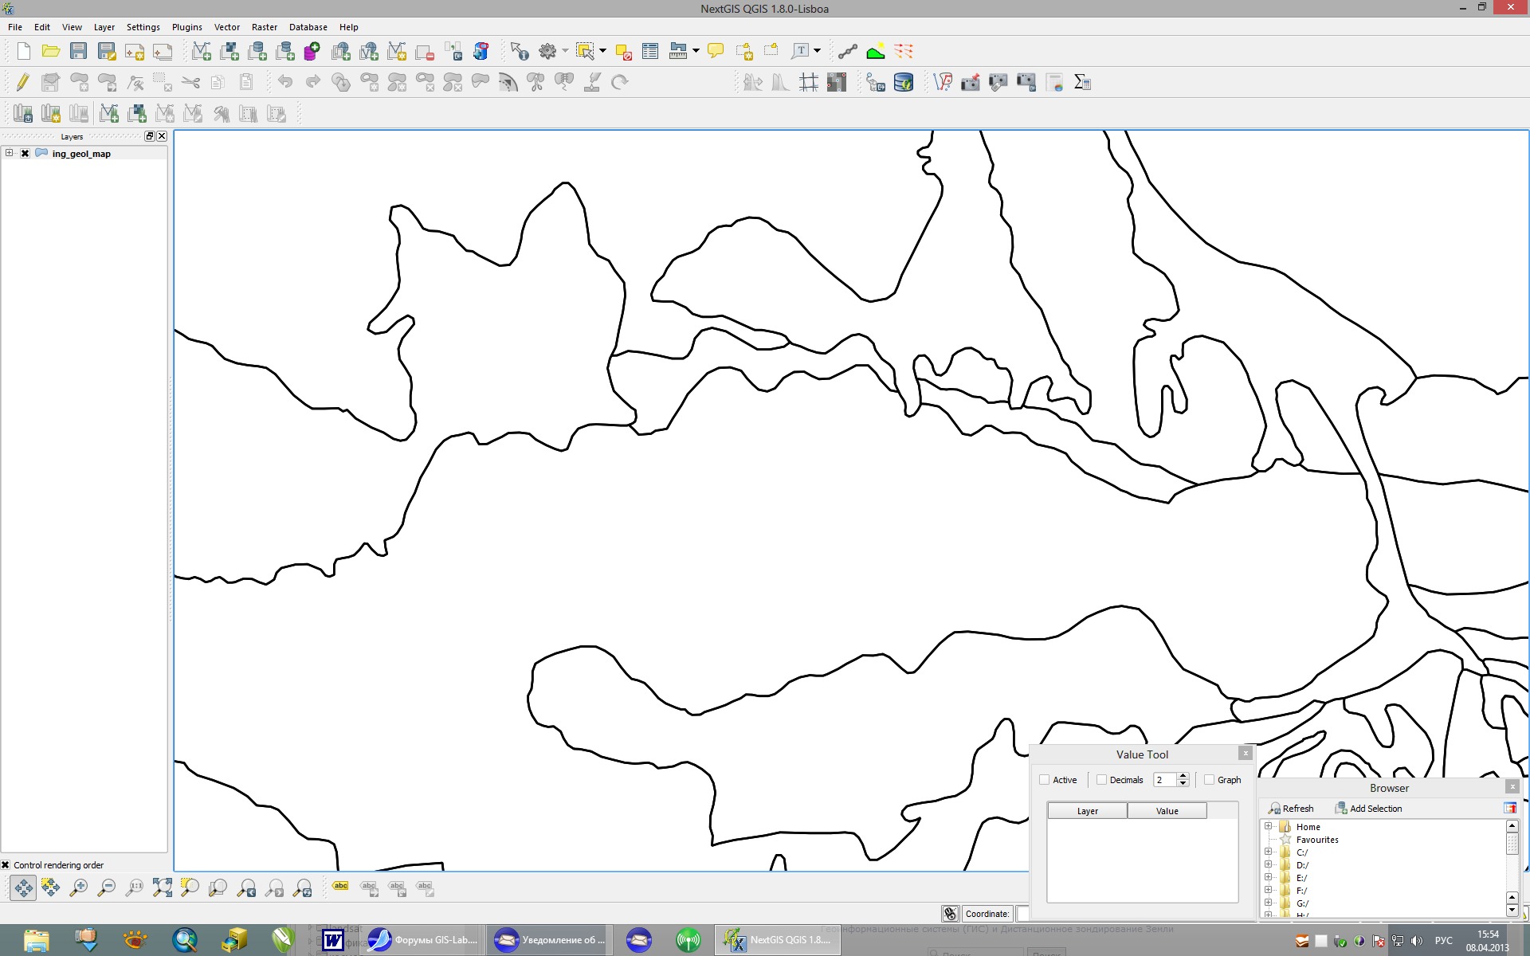The width and height of the screenshot is (1530, 956).
Task: Open the Plugins menu
Action: click(186, 27)
